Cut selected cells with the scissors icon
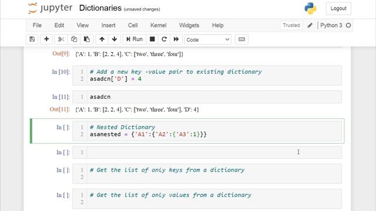 pos(61,39)
